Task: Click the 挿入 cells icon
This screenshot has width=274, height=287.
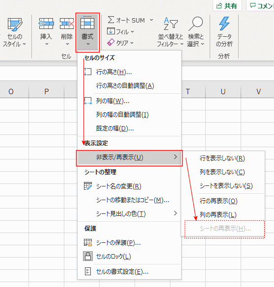Action: [x=46, y=24]
